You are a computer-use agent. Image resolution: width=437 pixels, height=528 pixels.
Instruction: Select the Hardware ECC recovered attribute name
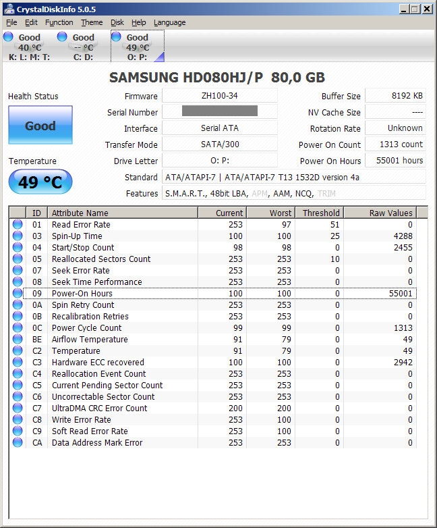(x=98, y=362)
